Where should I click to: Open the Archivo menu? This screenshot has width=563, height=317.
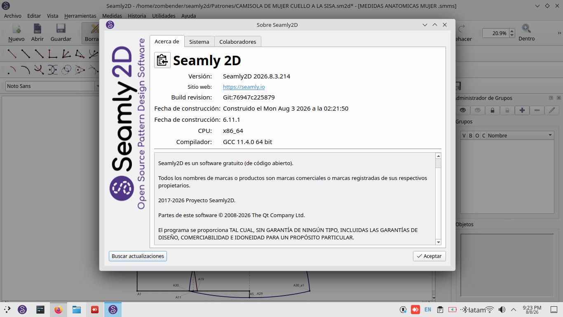(13, 16)
